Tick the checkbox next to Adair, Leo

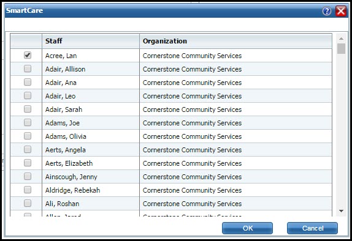(28, 95)
